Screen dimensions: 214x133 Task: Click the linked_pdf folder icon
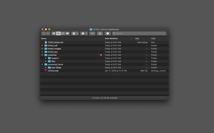point(46,46)
